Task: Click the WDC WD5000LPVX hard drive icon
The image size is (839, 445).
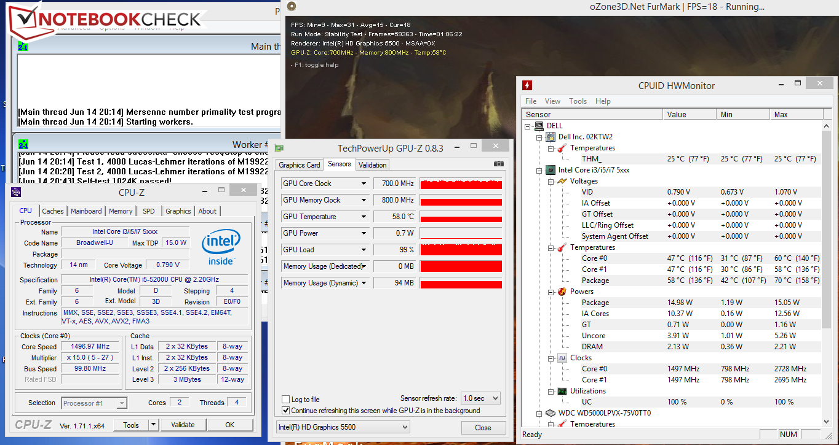Action: (551, 413)
